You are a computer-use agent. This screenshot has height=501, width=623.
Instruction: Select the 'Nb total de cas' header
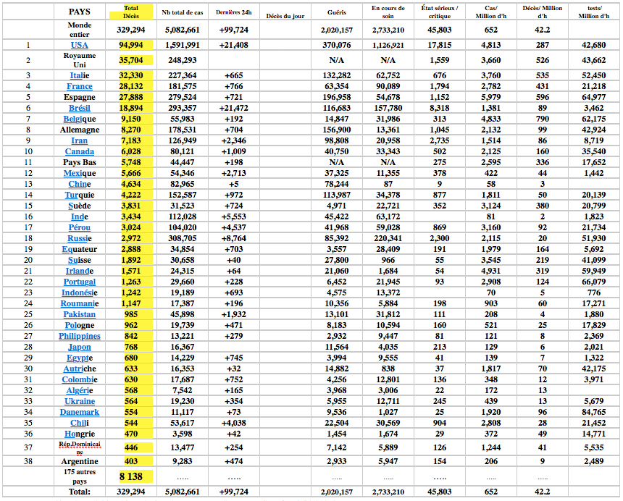(x=182, y=12)
